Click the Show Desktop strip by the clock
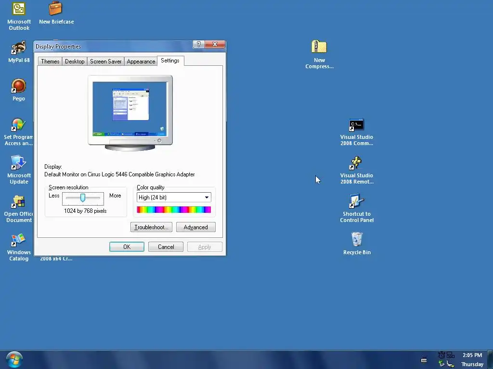Screen dimensions: 493x369 click(490, 359)
